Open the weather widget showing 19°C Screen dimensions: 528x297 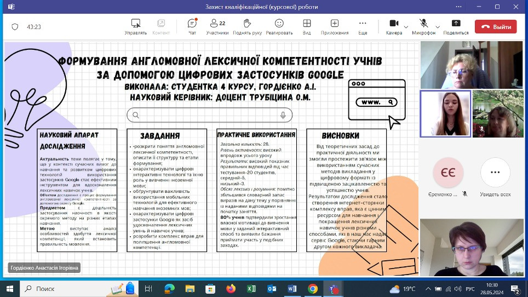403,289
